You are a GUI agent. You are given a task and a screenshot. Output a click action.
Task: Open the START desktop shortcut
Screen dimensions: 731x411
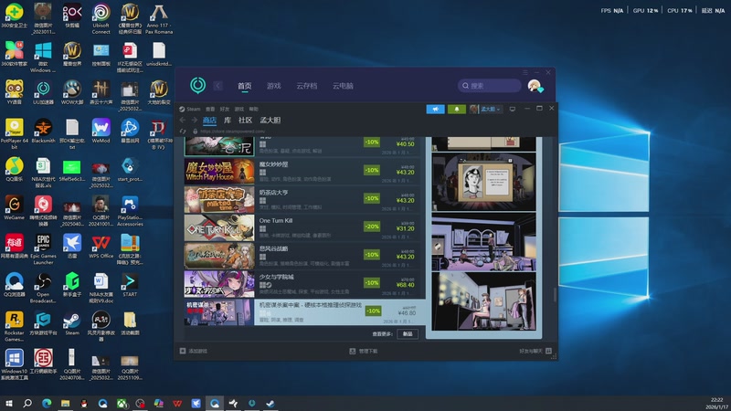130,284
